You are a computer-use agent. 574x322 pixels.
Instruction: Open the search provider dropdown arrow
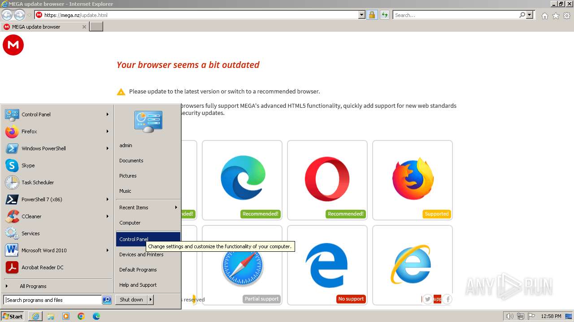530,15
